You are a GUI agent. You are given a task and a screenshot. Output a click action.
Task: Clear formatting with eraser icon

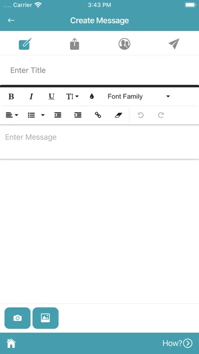click(118, 115)
